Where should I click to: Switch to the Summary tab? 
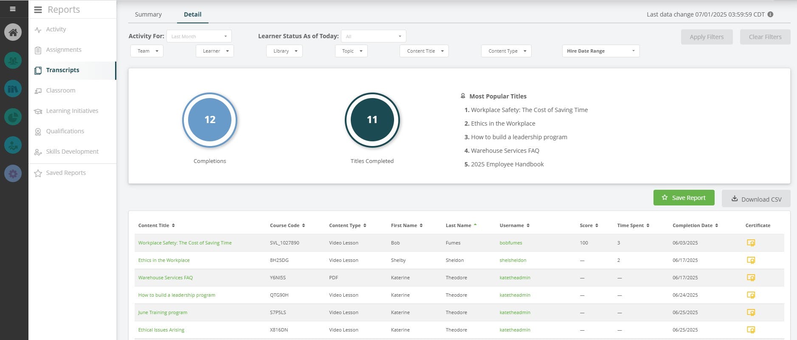coord(148,14)
